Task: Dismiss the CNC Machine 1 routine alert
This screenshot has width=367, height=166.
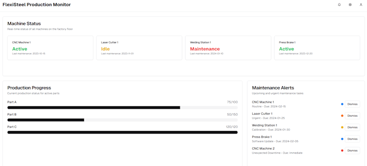Action: coord(352,104)
